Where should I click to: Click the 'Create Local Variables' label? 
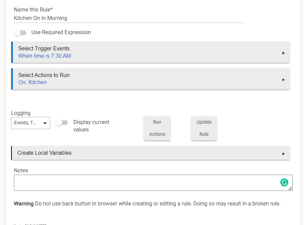pos(44,153)
